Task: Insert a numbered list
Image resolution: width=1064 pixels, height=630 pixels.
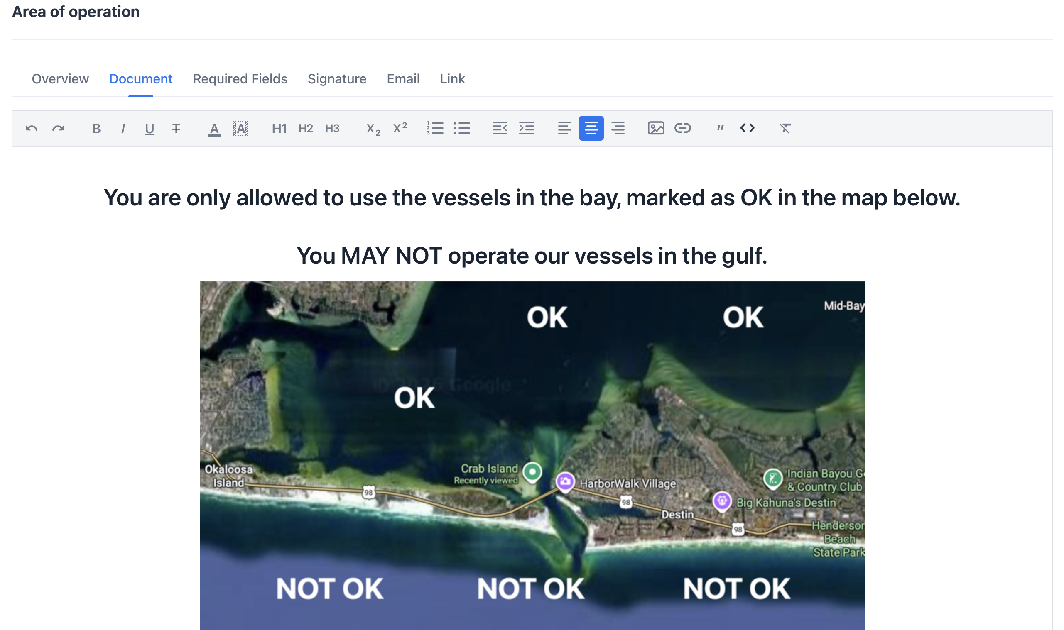Action: click(x=435, y=128)
